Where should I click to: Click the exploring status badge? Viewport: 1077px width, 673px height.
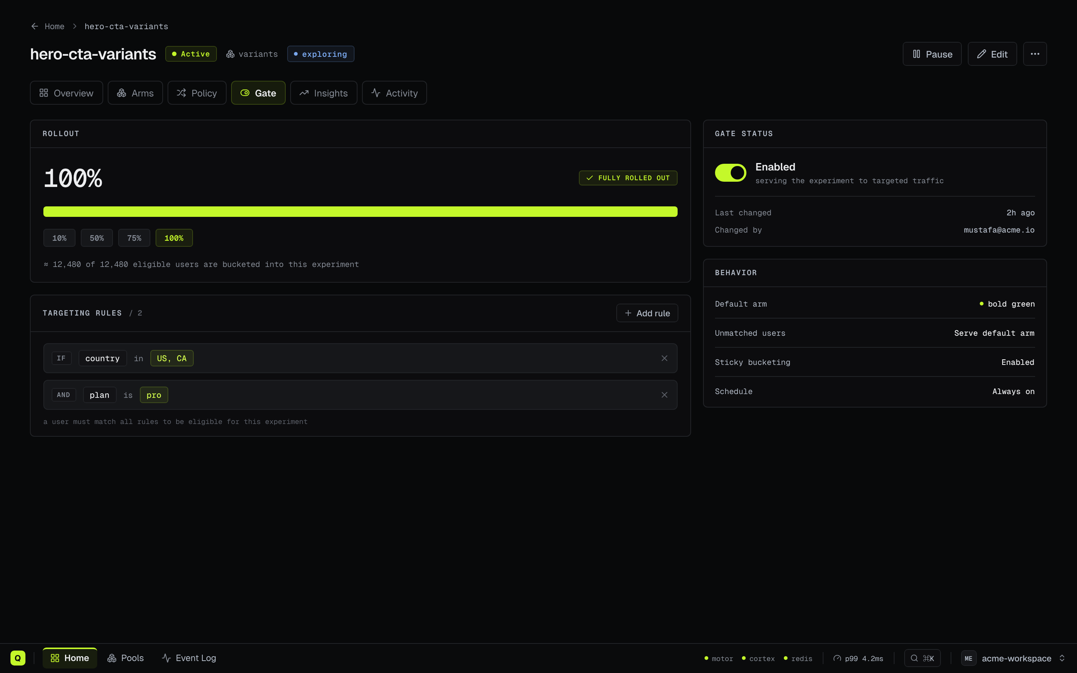pyautogui.click(x=320, y=54)
